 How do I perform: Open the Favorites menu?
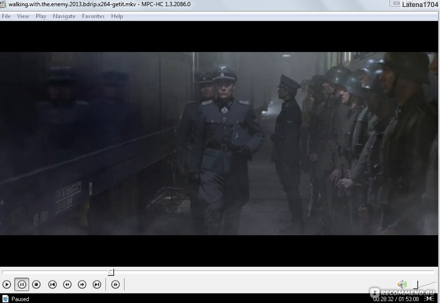click(93, 16)
